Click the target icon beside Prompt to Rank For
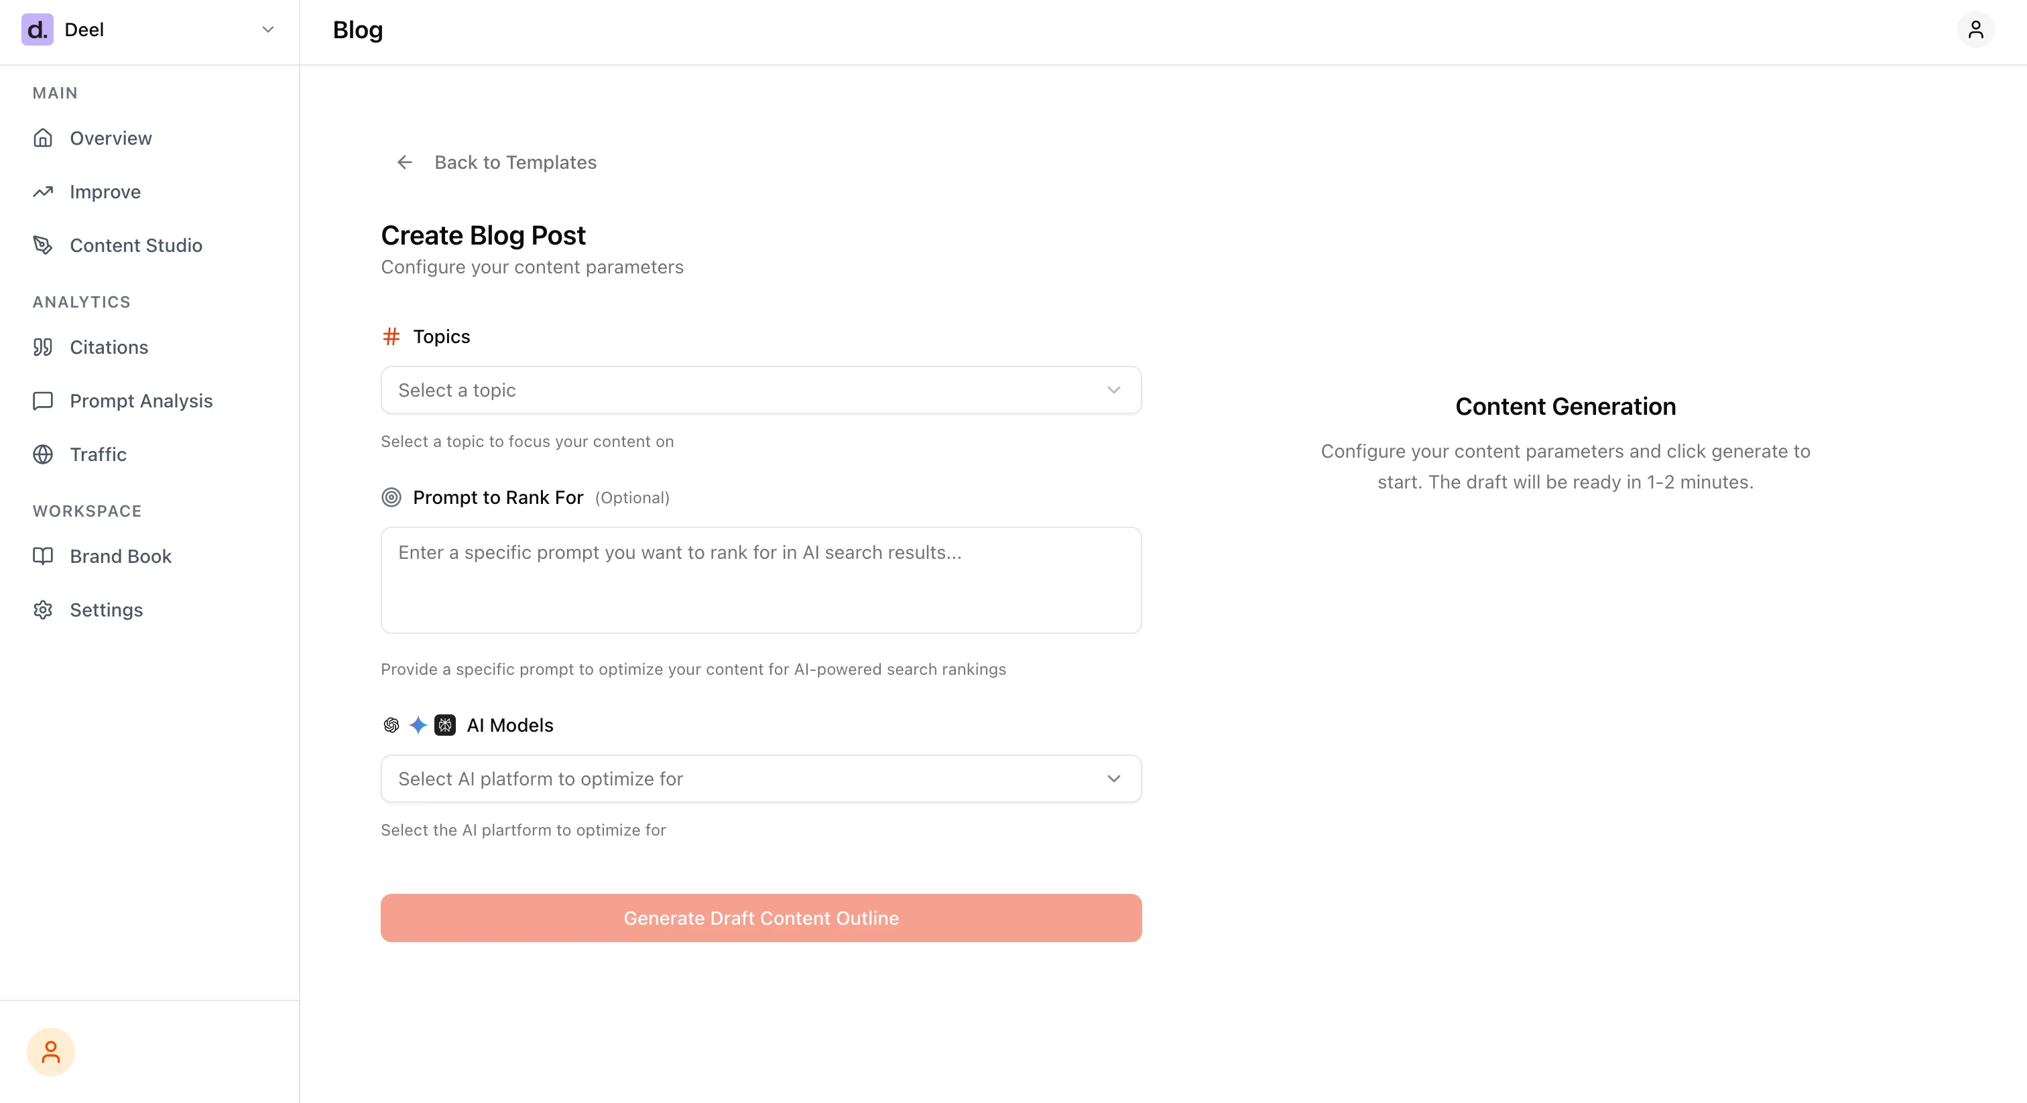This screenshot has height=1103, width=2027. [x=392, y=497]
